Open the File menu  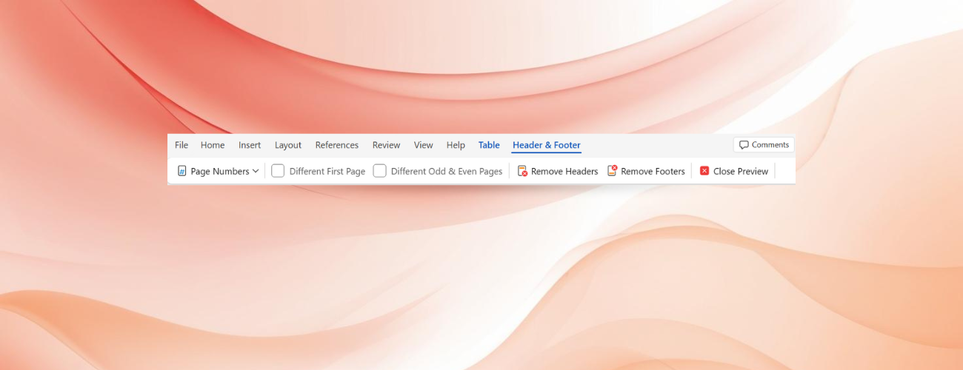click(x=181, y=145)
